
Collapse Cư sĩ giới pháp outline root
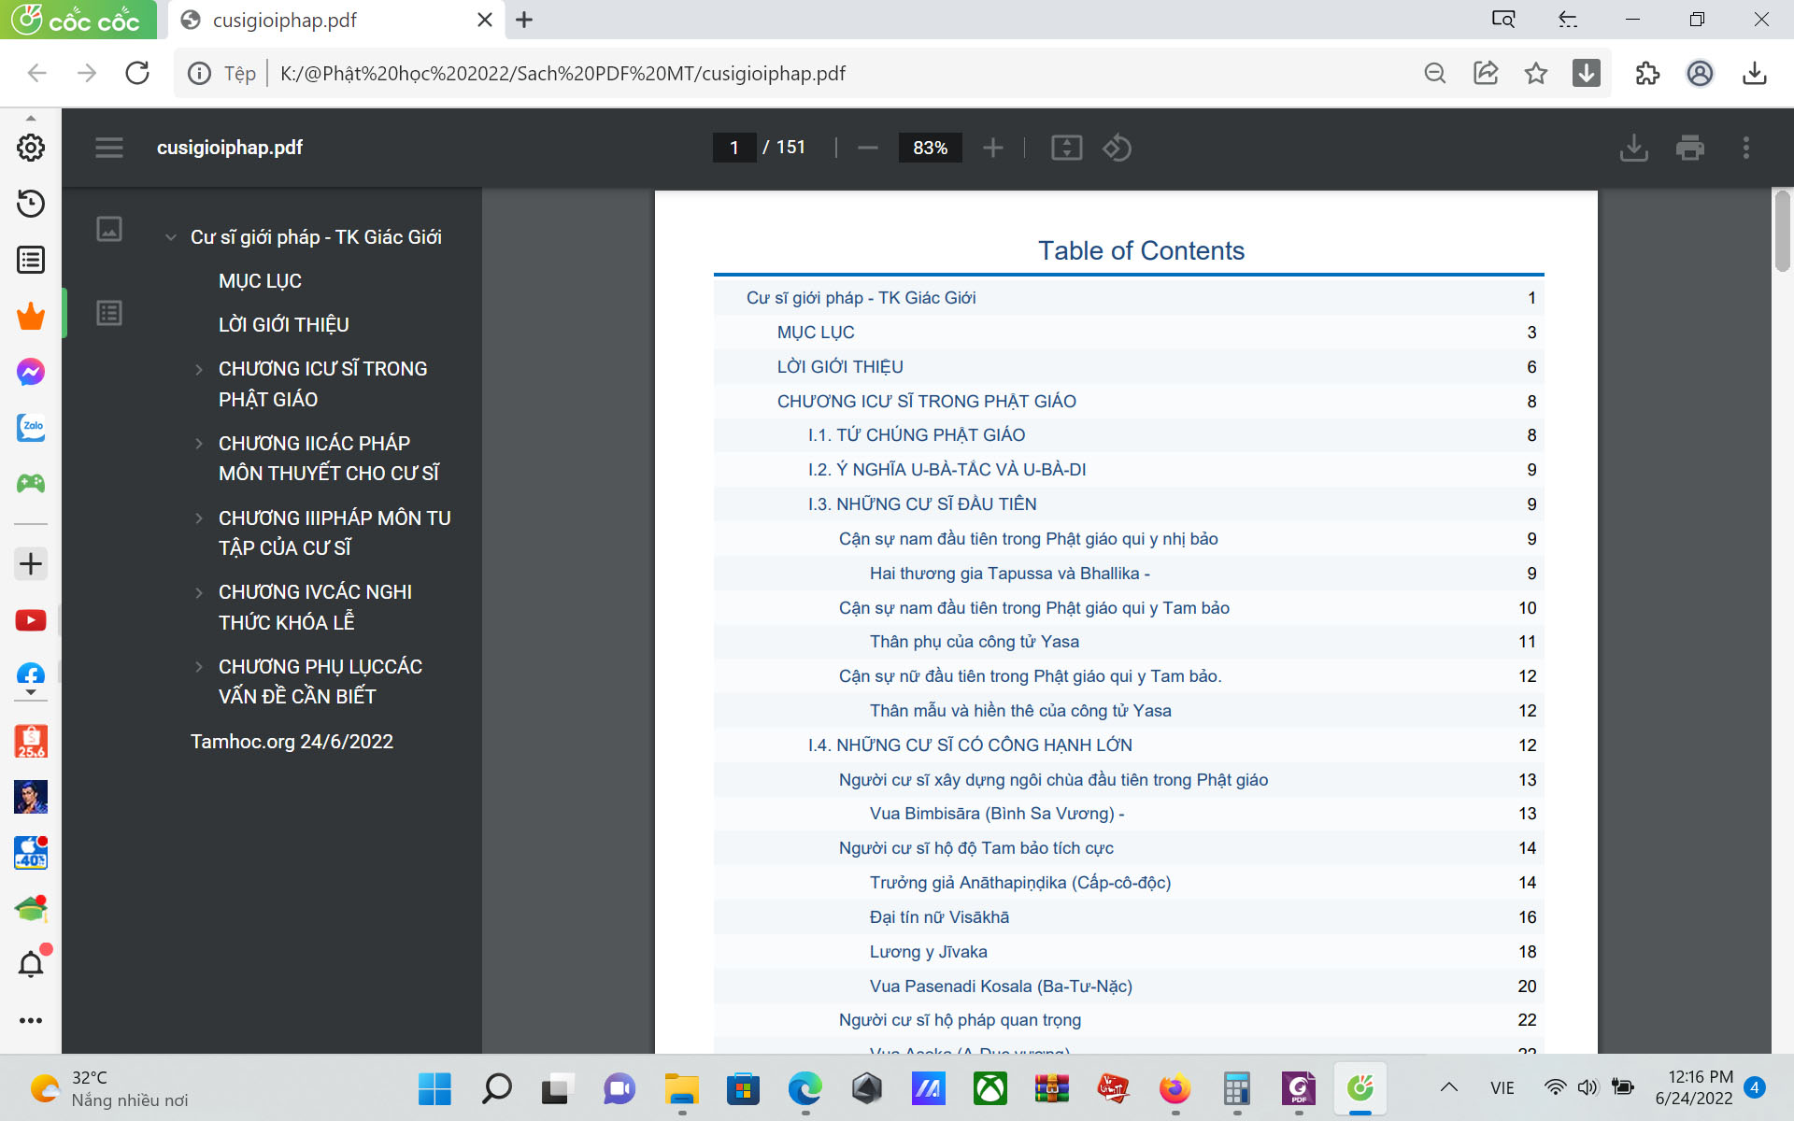tap(170, 237)
